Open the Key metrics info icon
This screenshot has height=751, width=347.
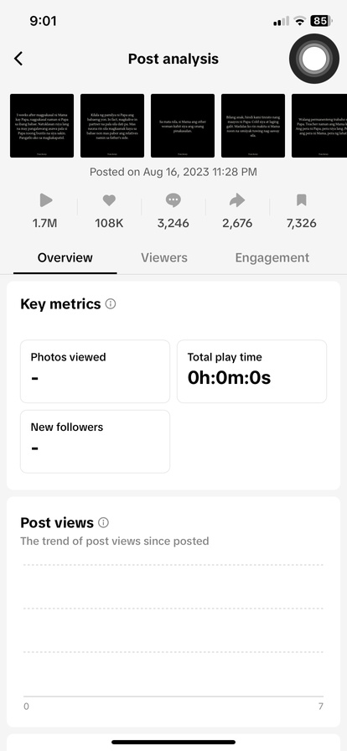[x=111, y=303]
